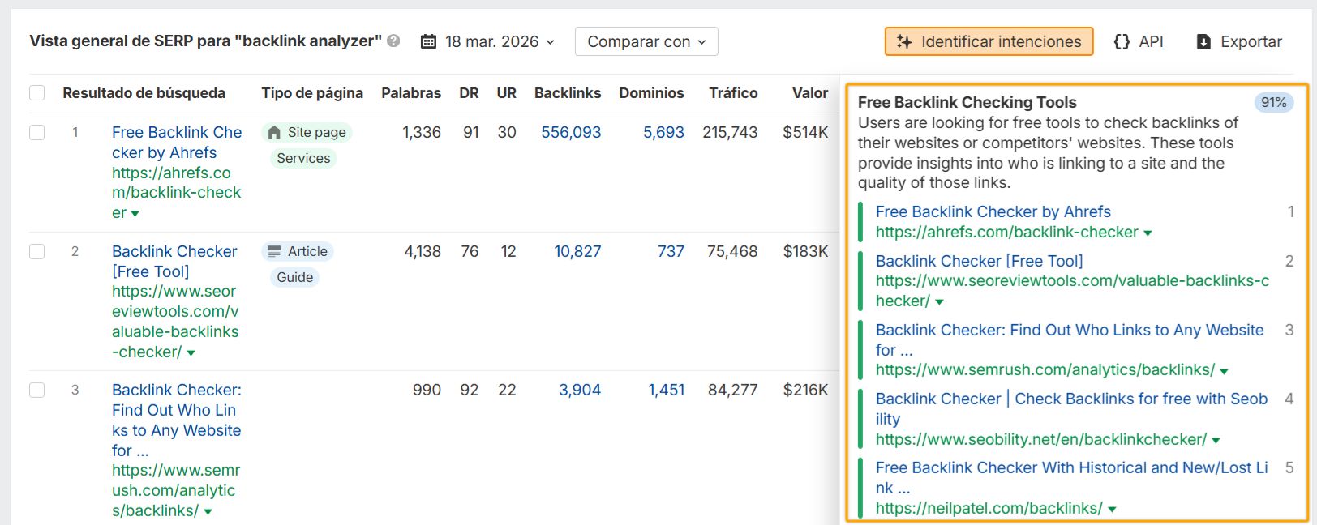
Task: Click the Services page type tag
Action: [x=303, y=158]
